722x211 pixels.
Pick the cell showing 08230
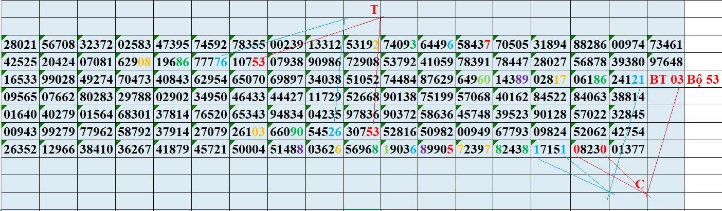click(x=590, y=150)
